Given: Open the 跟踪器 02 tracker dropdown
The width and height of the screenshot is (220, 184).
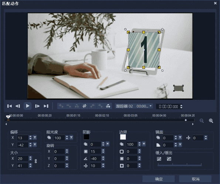Looking at the screenshot, I should (134, 106).
